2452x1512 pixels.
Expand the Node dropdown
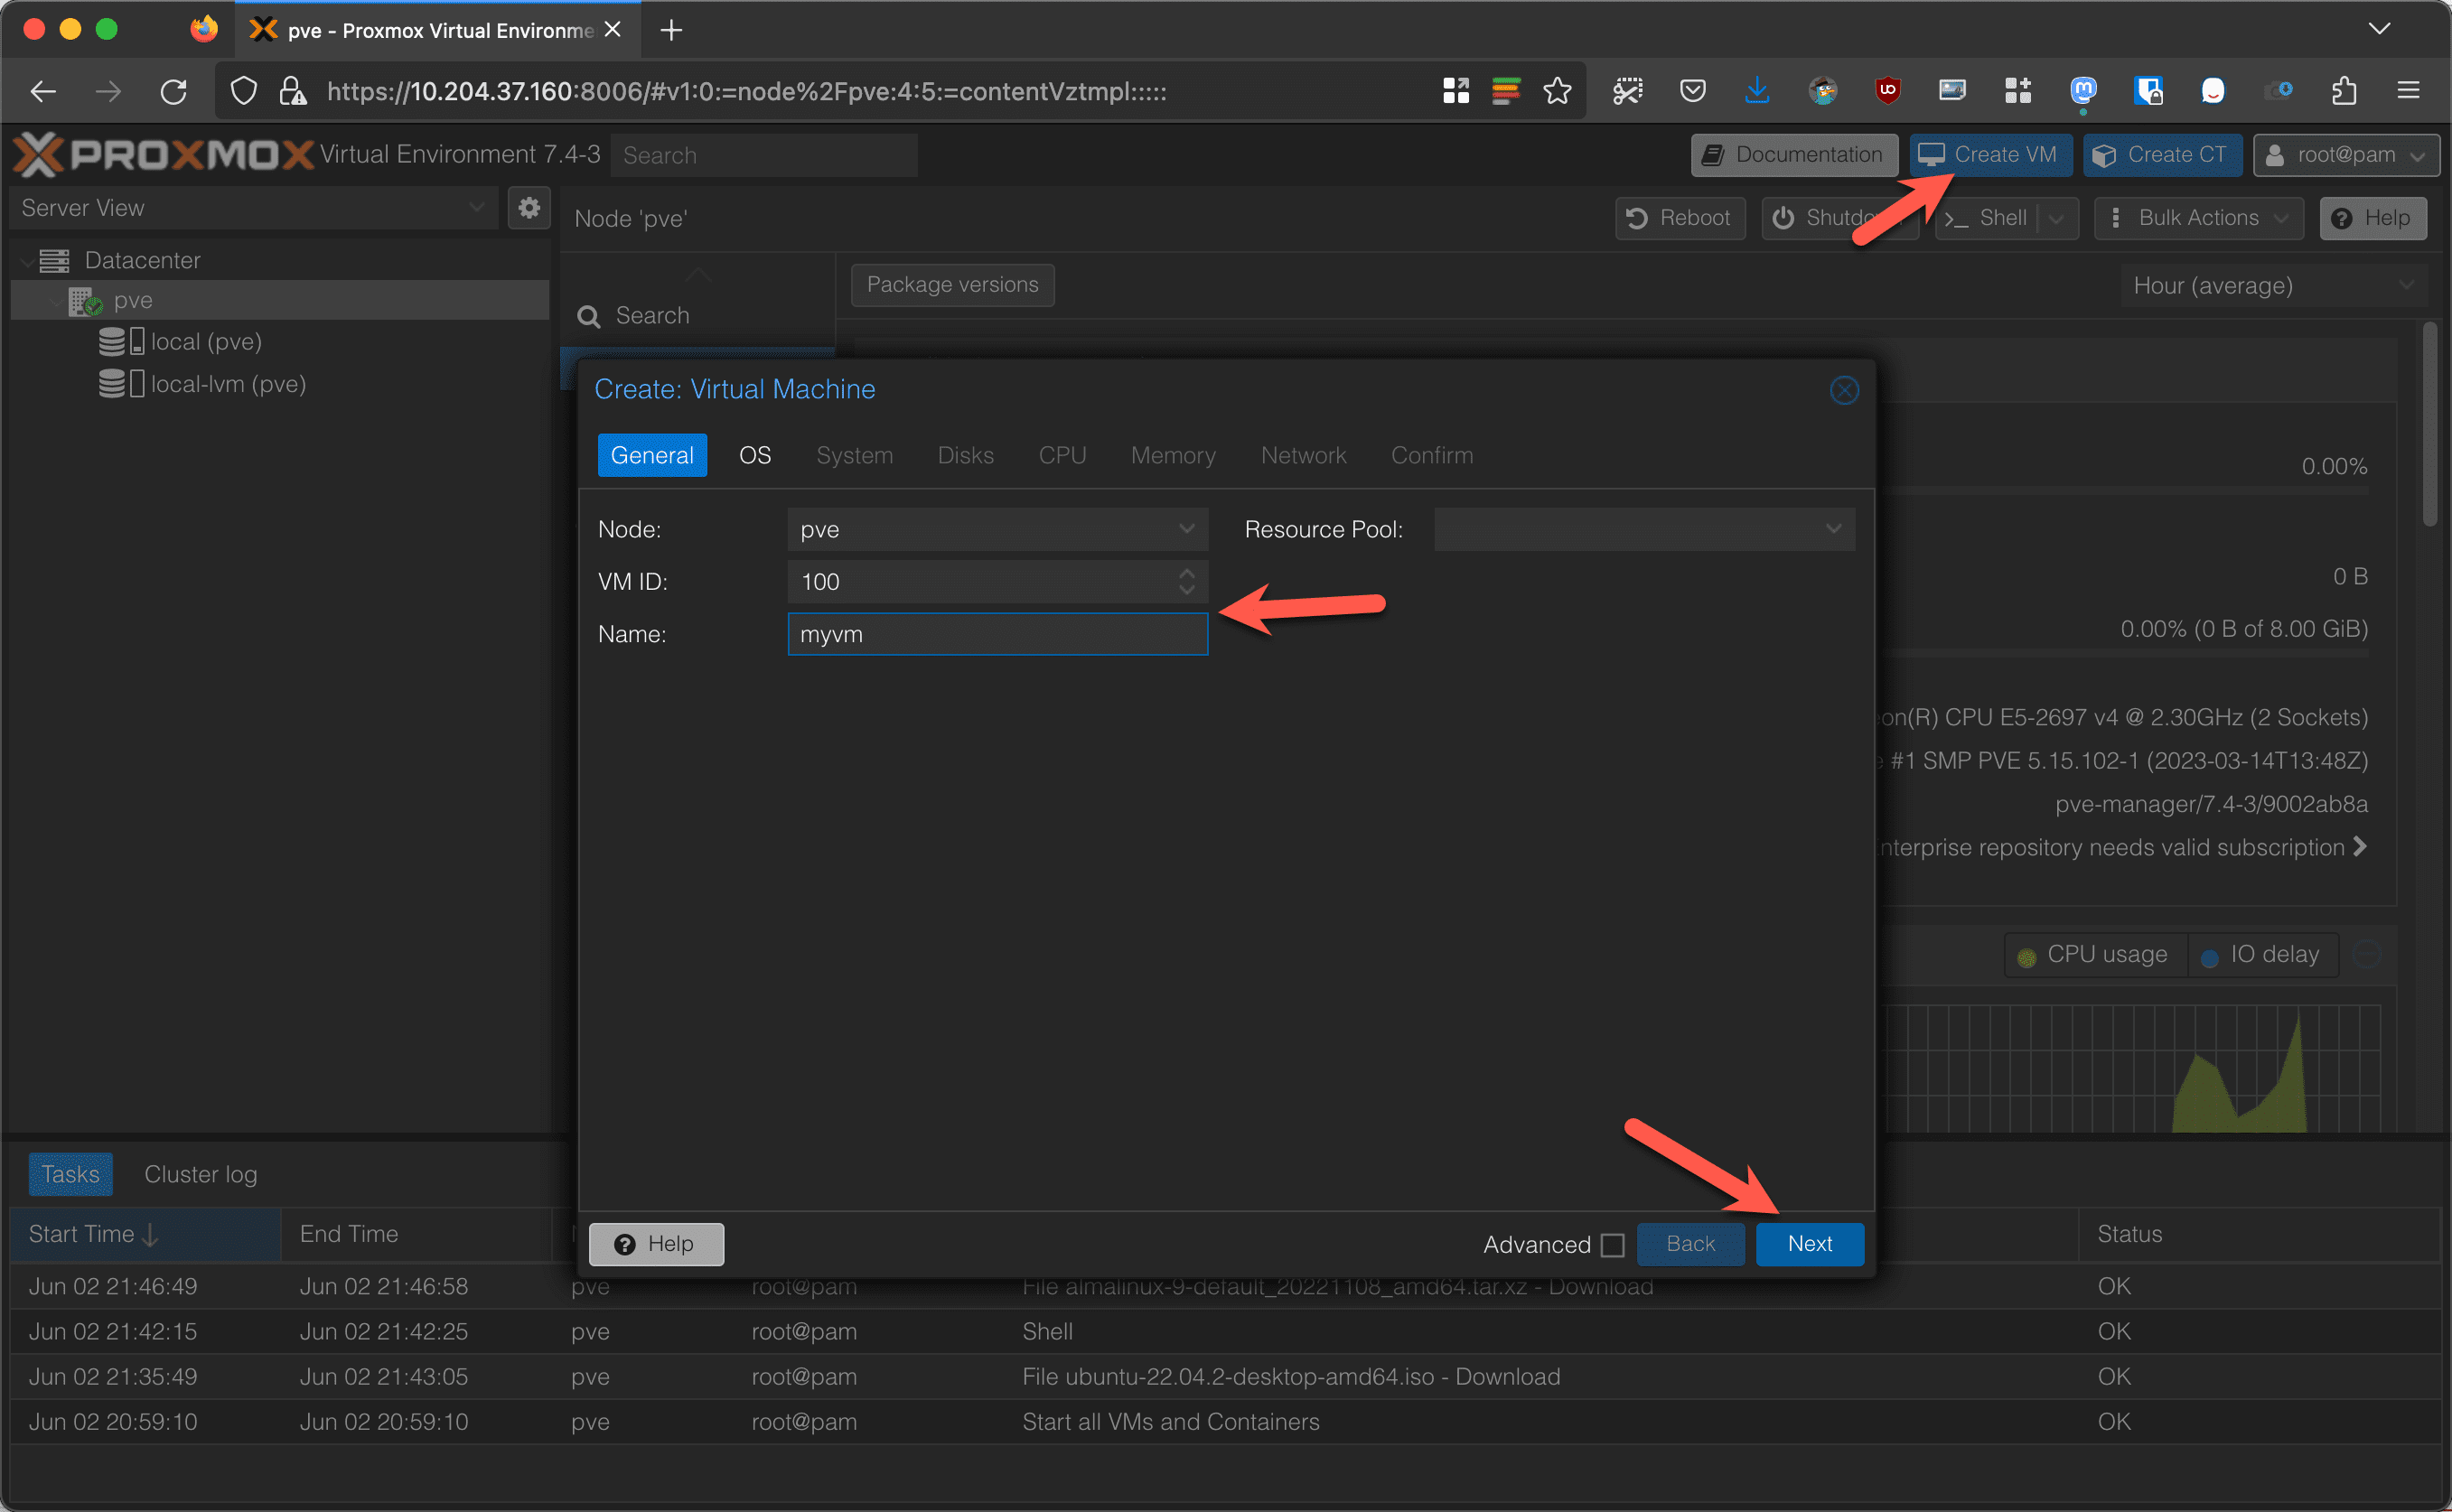pos(1186,529)
